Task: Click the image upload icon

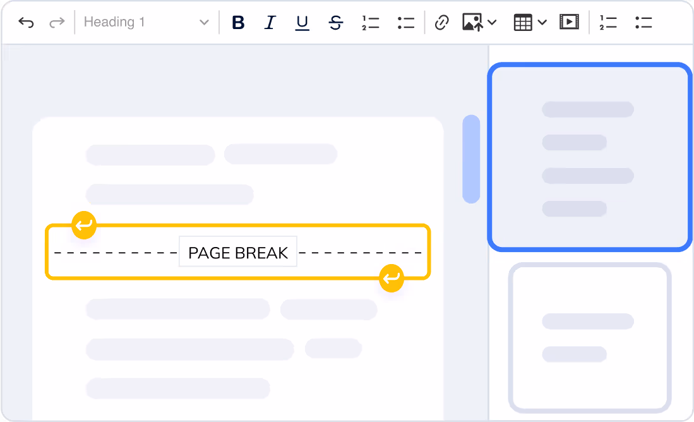Action: 472,23
